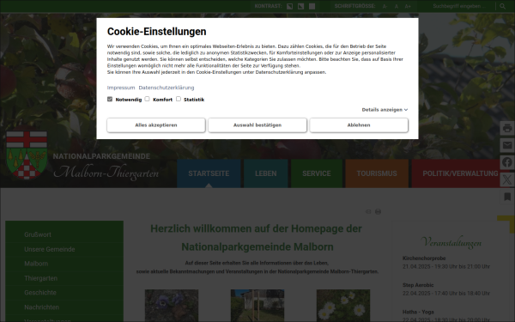The height and width of the screenshot is (322, 515).
Task: Enable the Statistik cookie checkbox
Action: tap(179, 99)
